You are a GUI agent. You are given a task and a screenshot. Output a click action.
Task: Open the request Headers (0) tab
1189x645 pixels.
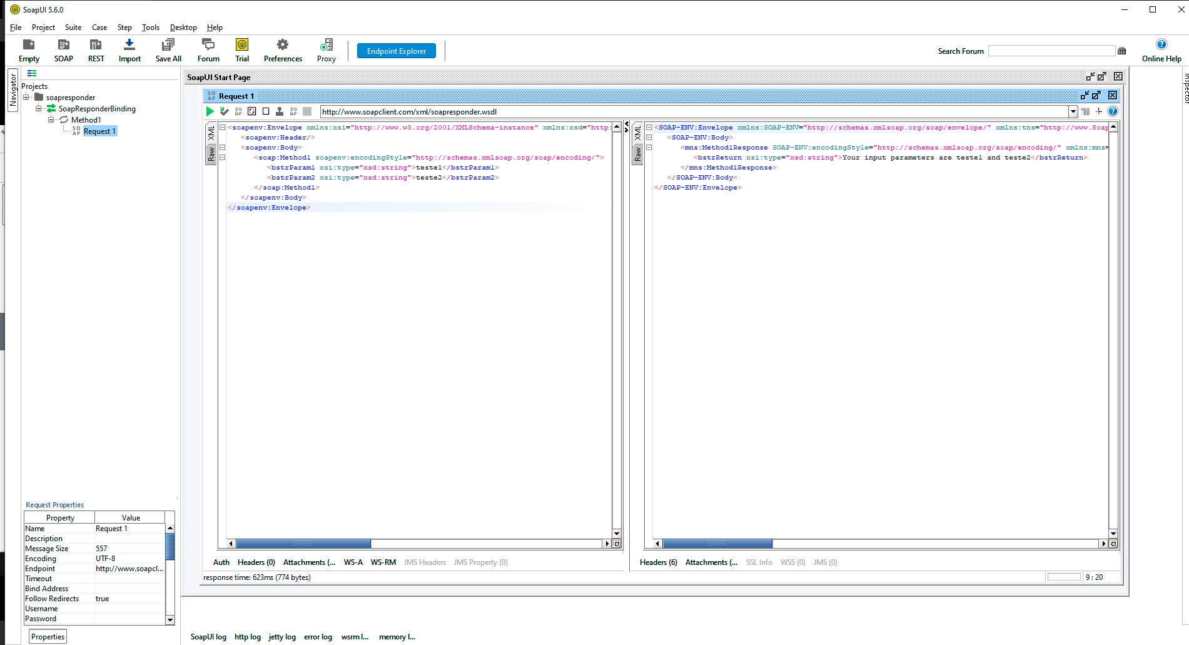tap(256, 562)
